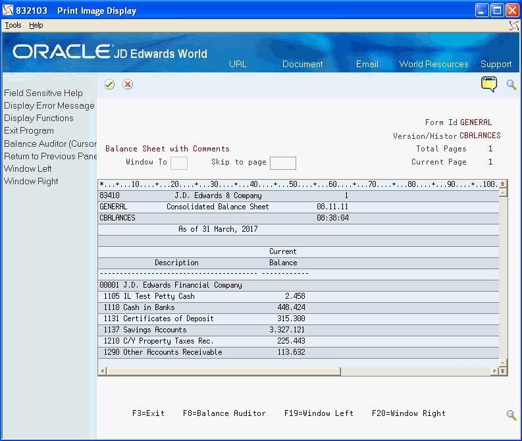Click the report date 08.11.11
This screenshot has width=522, height=441.
[332, 207]
